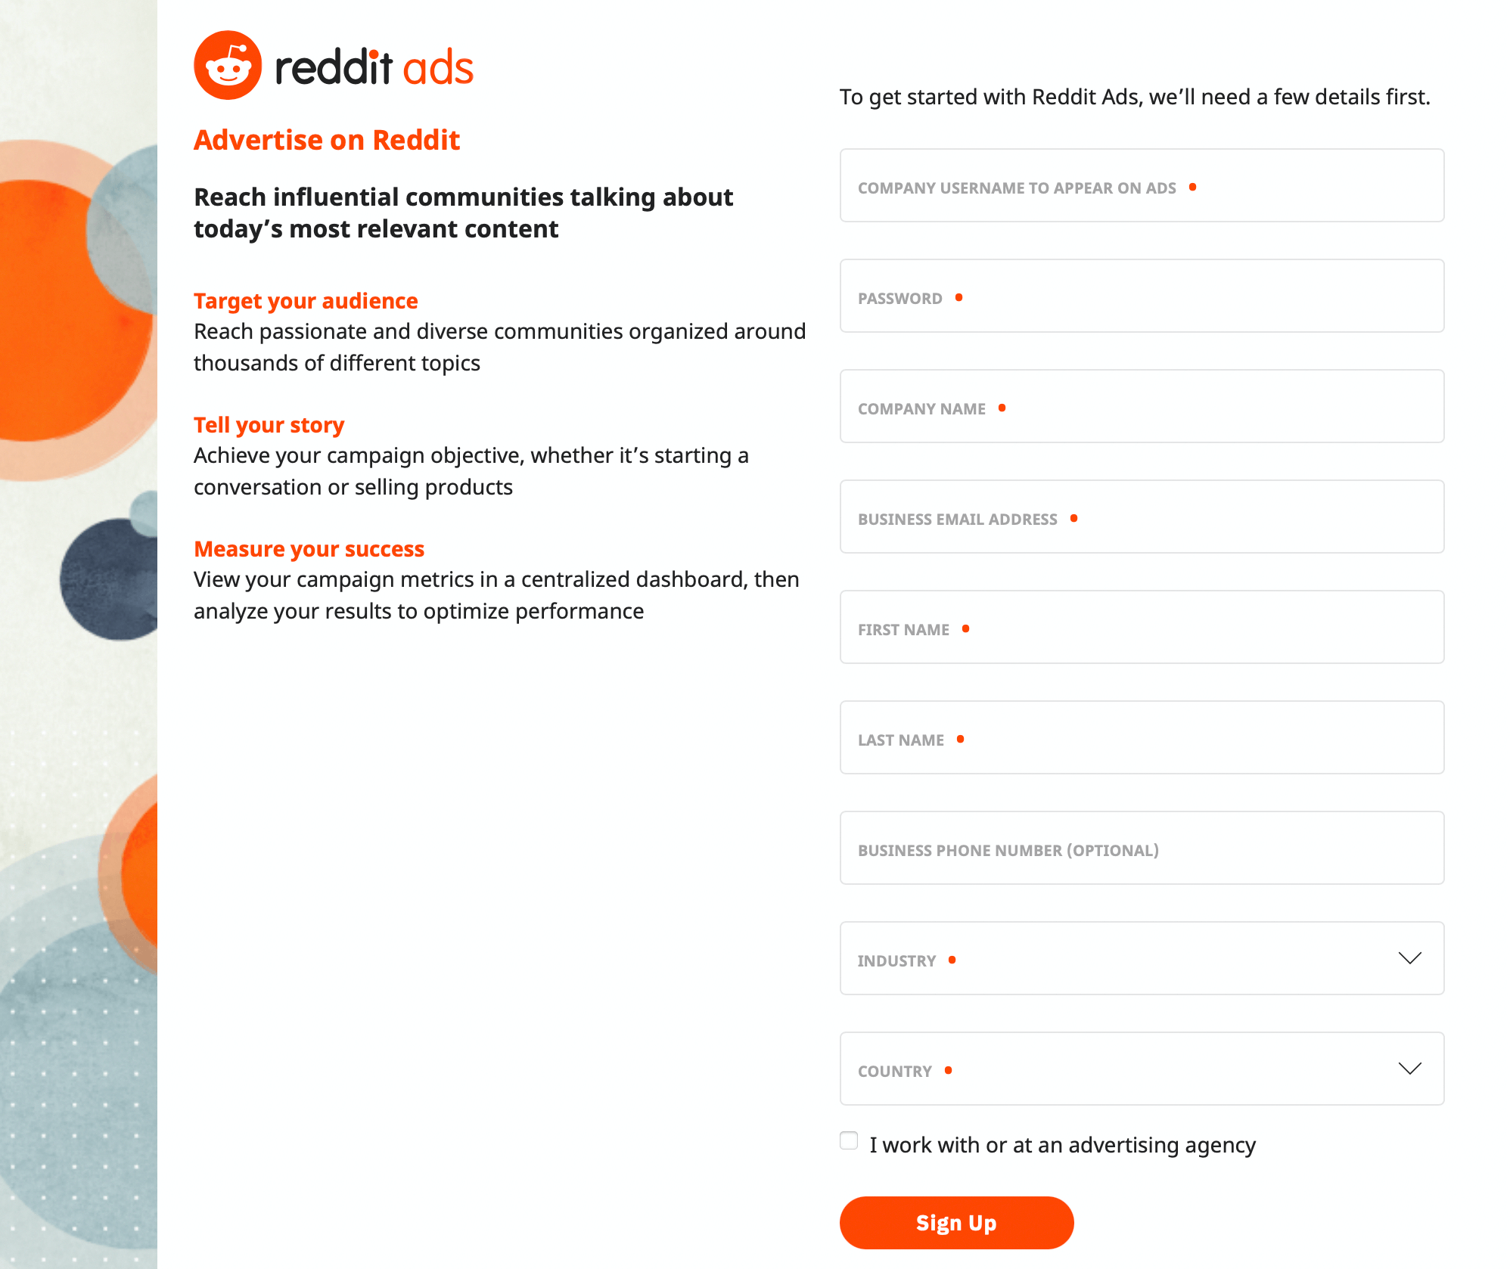The height and width of the screenshot is (1269, 1510).
Task: Click the First Name input field
Action: click(x=1141, y=629)
